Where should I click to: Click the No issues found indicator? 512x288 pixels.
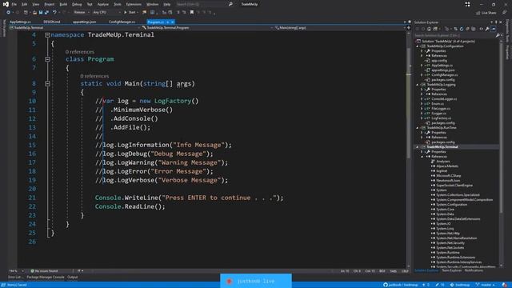(45, 270)
